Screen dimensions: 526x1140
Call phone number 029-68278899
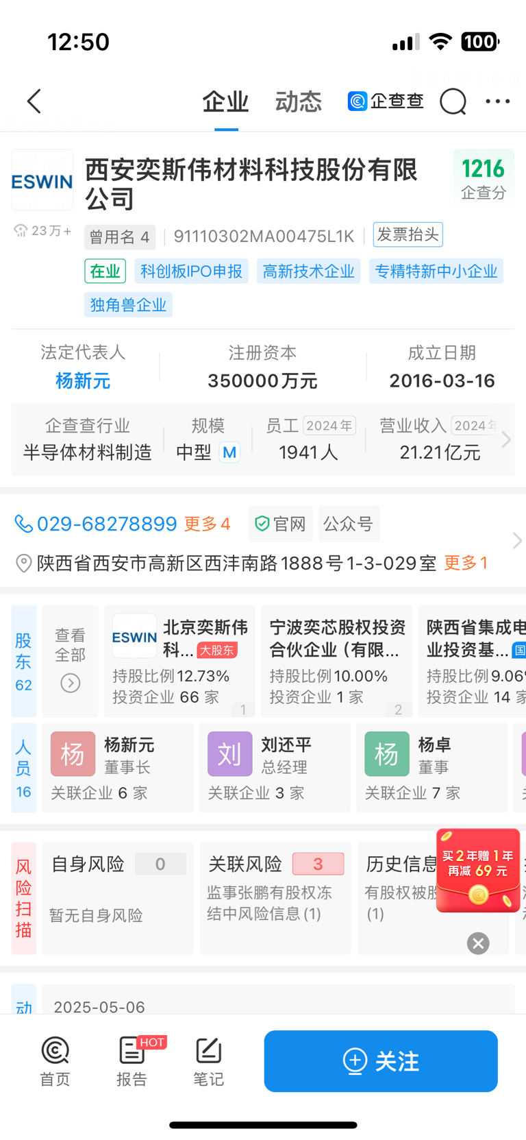[x=107, y=524]
